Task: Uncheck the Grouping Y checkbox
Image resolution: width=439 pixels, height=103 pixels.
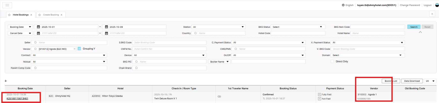Action: tap(79, 49)
